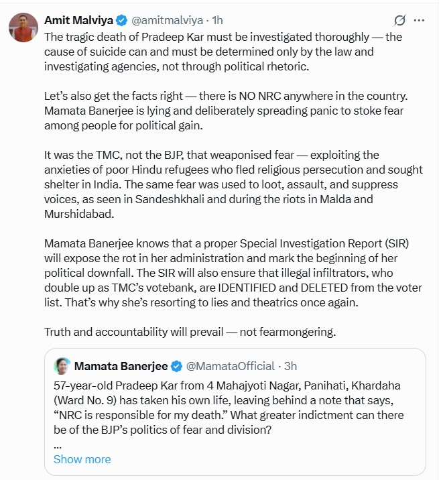Click the verified badge beside Mamata Banerjee

pyautogui.click(x=177, y=366)
